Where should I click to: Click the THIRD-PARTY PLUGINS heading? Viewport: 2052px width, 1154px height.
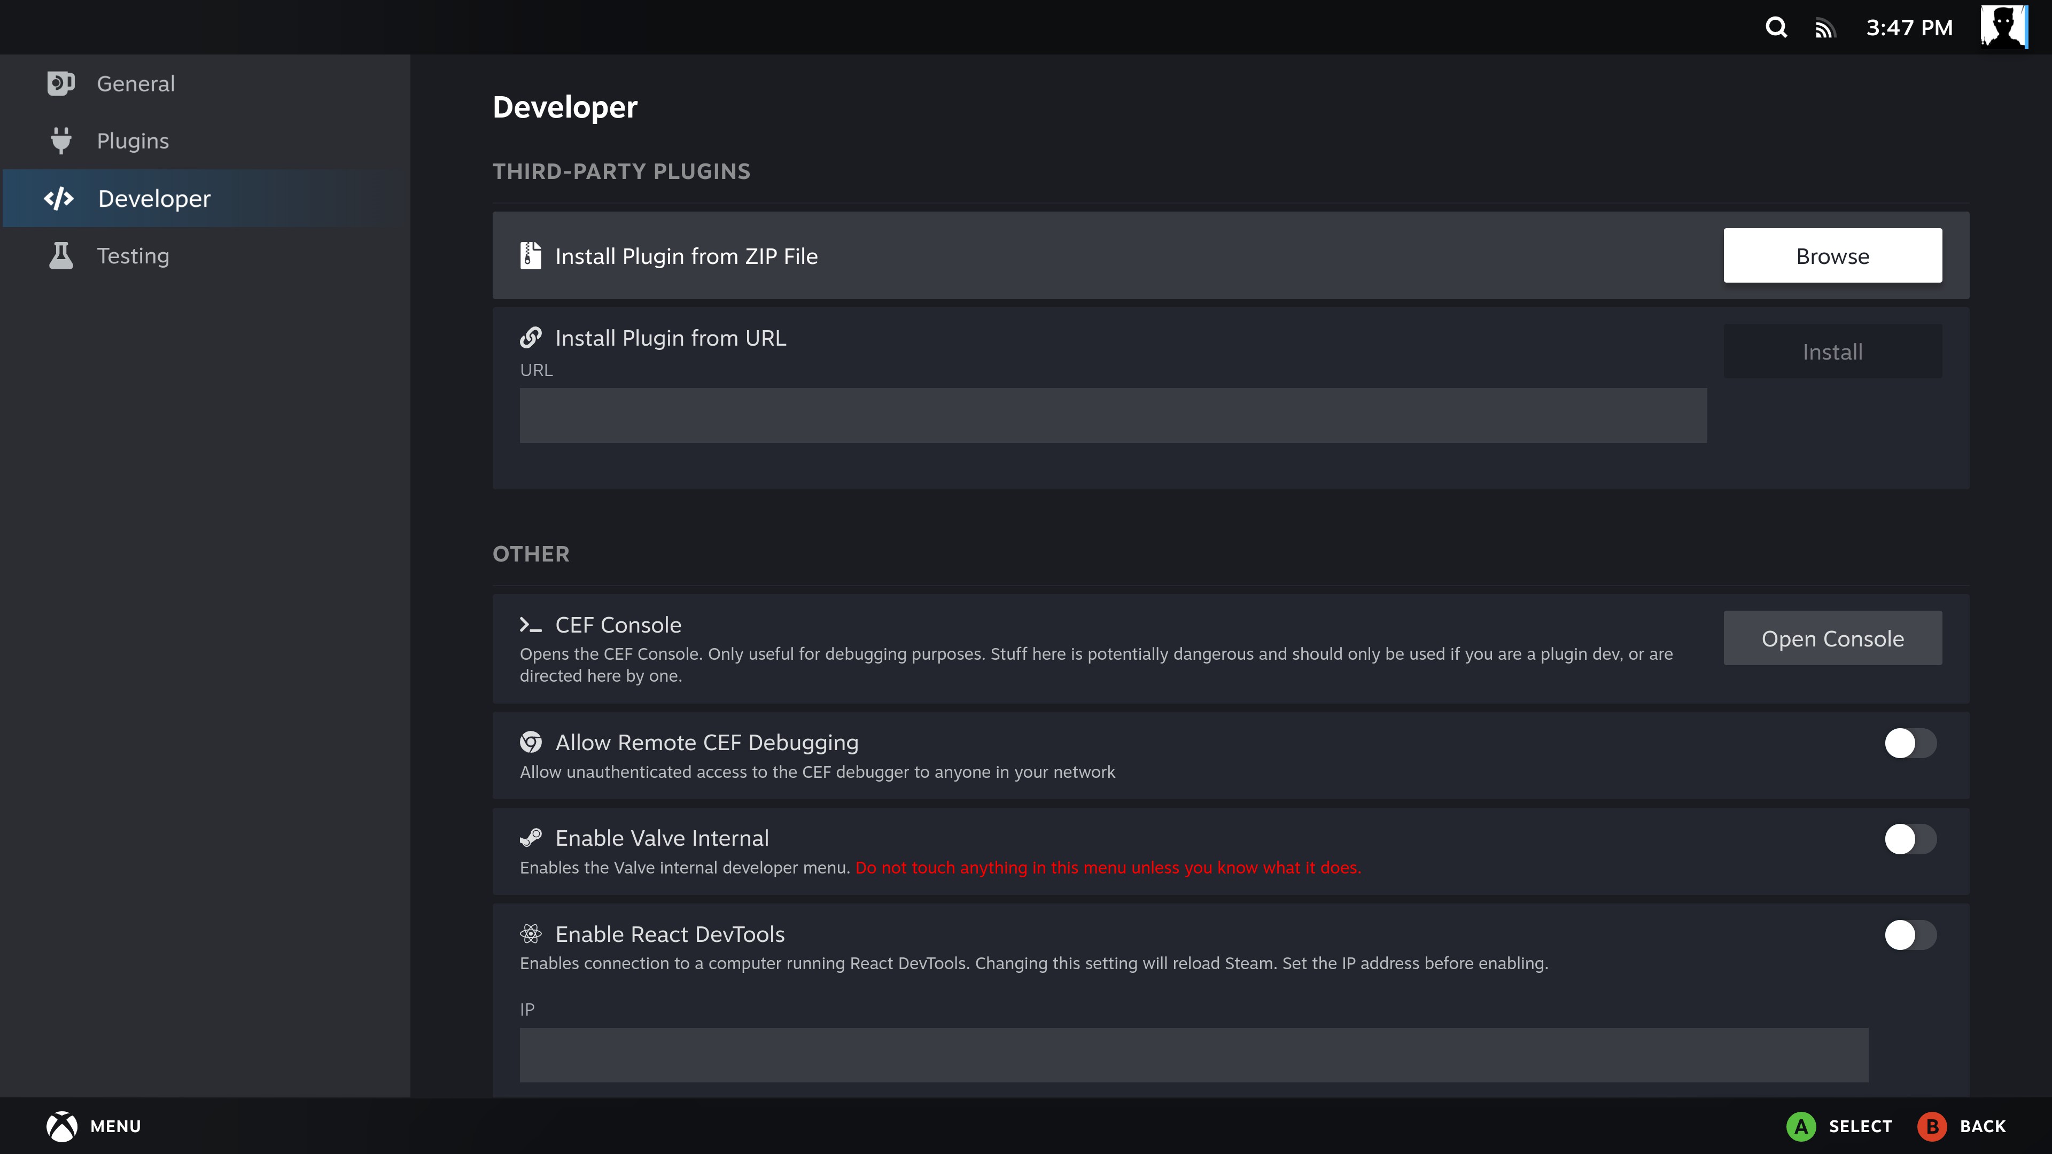pyautogui.click(x=621, y=171)
